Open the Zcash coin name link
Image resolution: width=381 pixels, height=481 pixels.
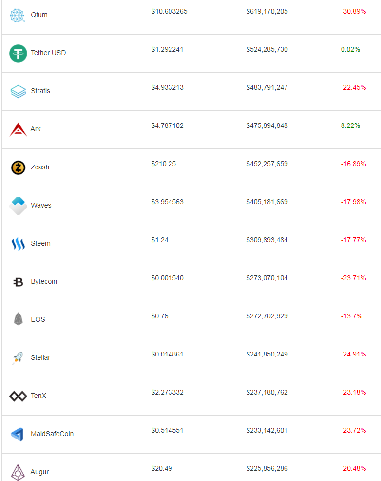pos(40,167)
